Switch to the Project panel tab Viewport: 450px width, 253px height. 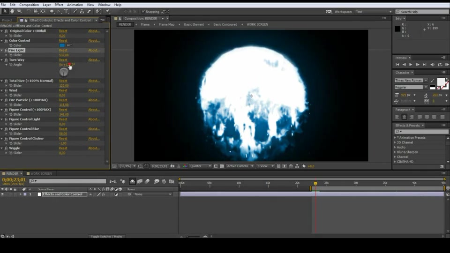point(7,20)
